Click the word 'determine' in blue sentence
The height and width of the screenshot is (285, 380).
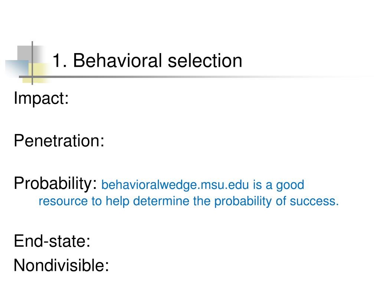161,202
